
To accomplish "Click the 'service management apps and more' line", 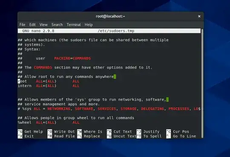I will pyautogui.click(x=59, y=104).
